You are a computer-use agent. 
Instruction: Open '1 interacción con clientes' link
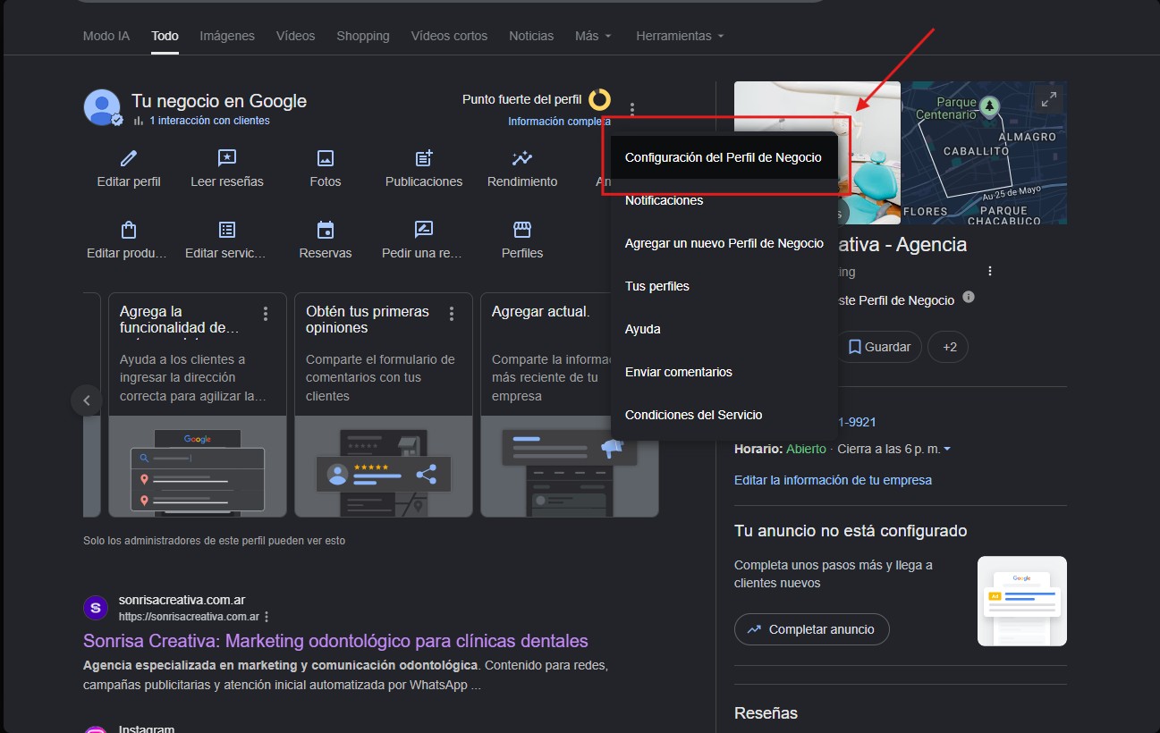tap(209, 121)
